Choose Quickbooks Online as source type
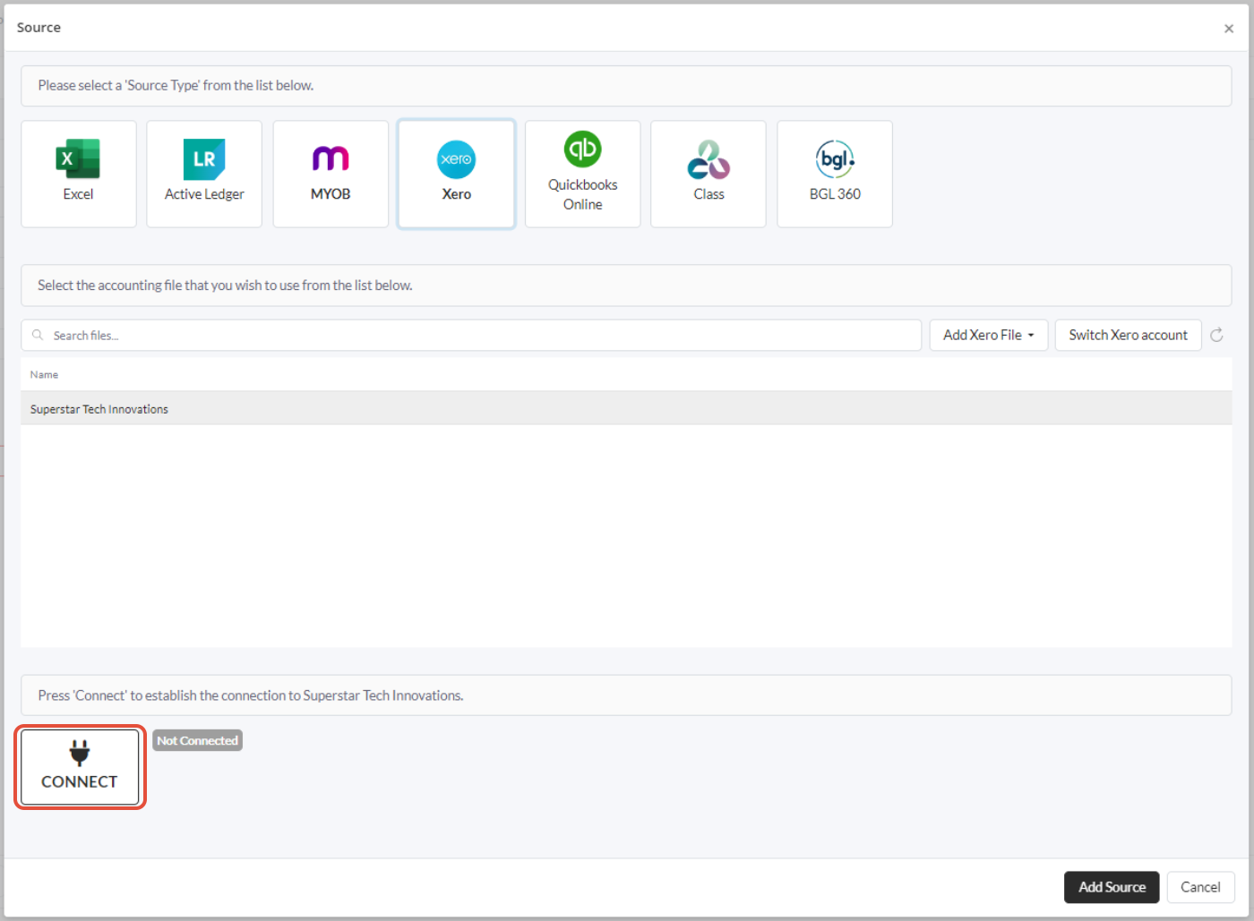The image size is (1254, 921). 583,174
